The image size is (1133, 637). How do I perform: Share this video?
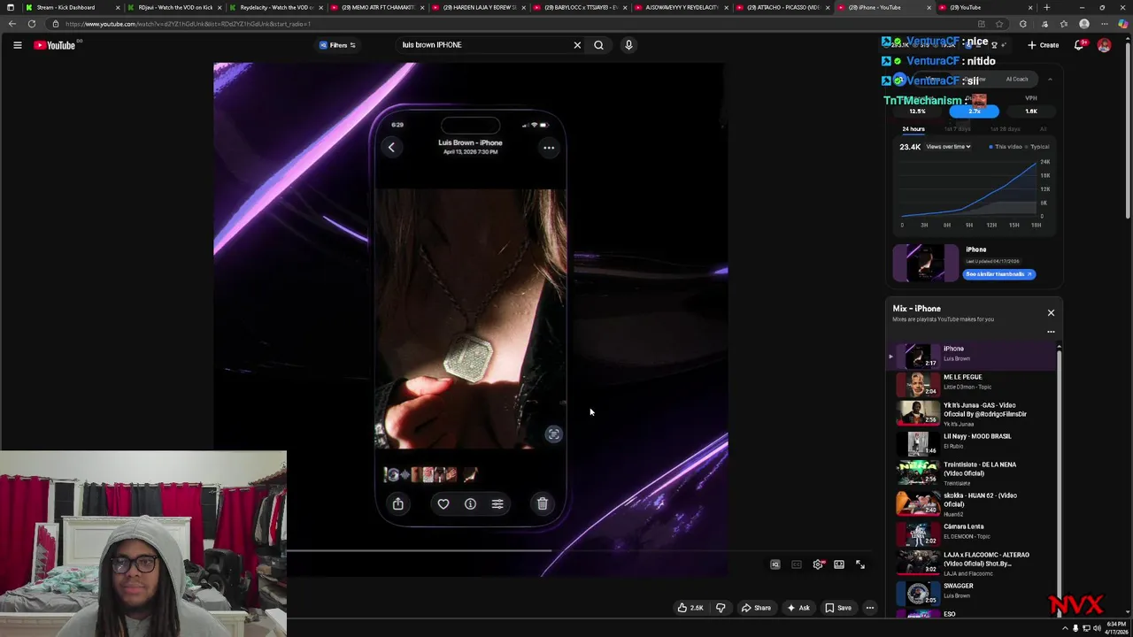click(x=756, y=608)
